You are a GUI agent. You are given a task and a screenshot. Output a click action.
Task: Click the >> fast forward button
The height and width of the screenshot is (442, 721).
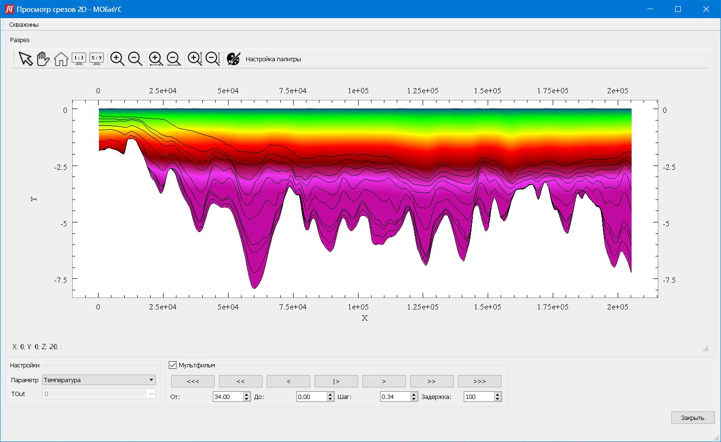coord(432,381)
